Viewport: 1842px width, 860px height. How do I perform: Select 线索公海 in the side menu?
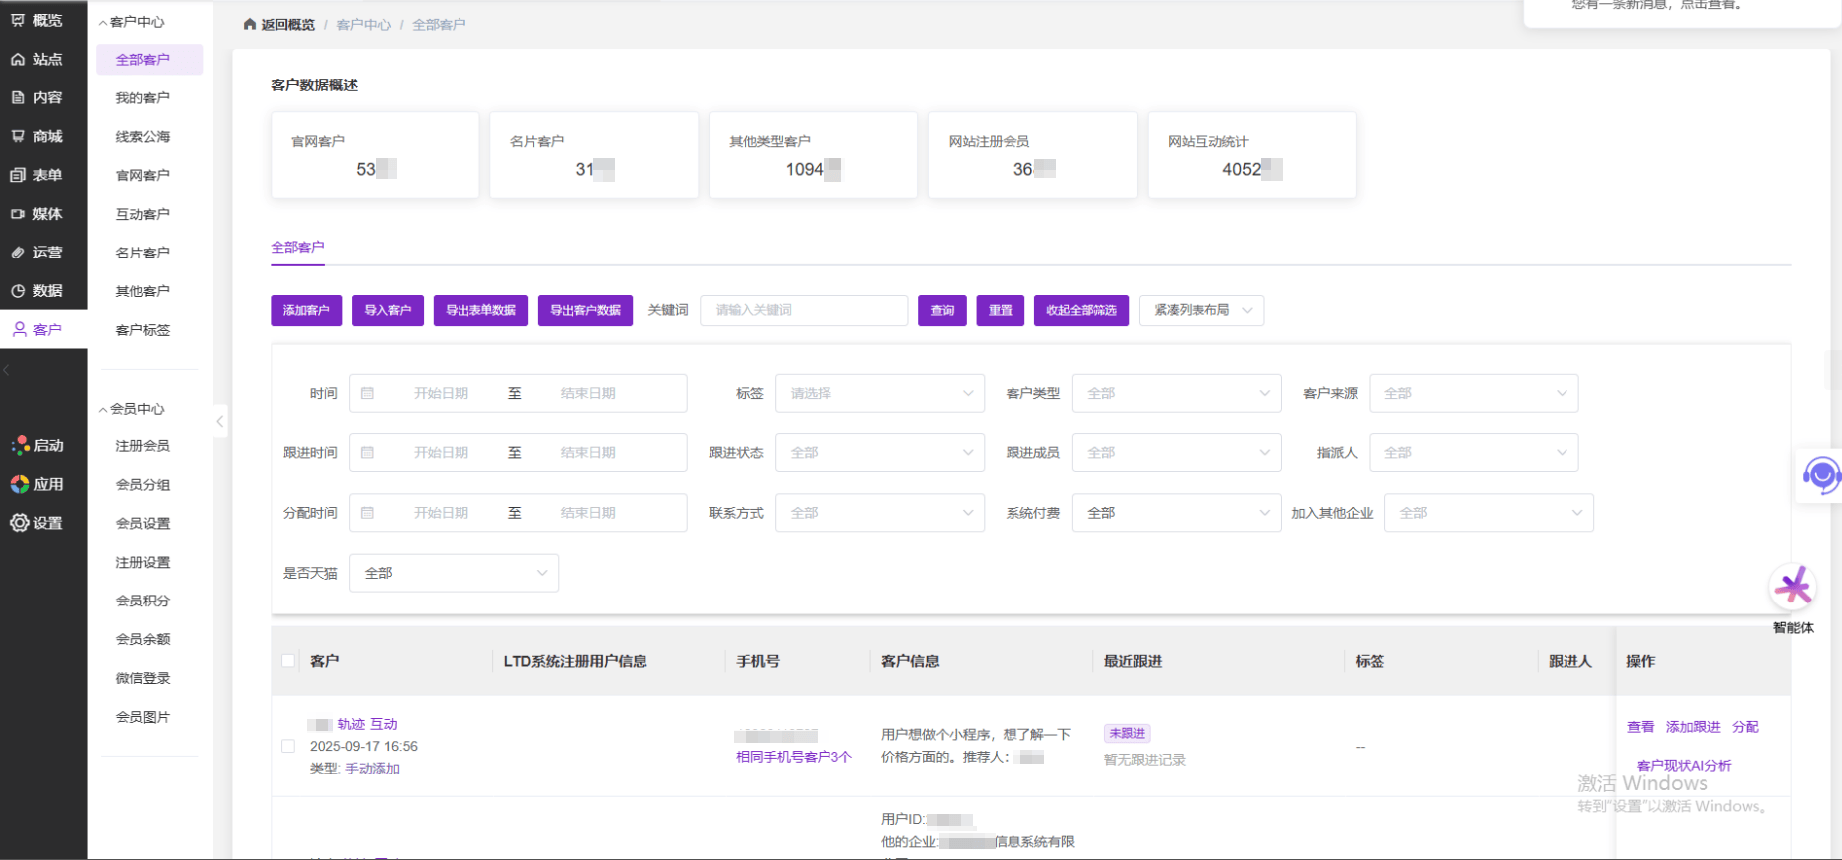pos(143,136)
